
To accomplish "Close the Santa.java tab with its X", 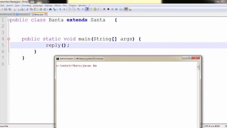I will [x=29, y=15].
